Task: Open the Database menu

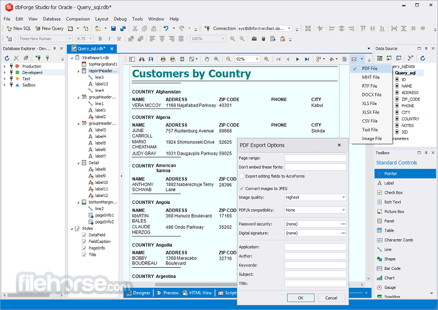Action: click(52, 19)
